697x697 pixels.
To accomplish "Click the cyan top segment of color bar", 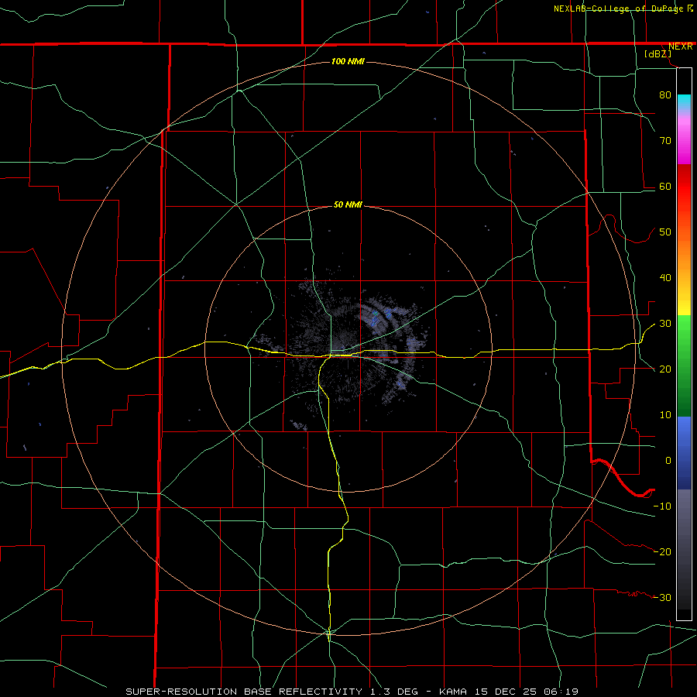I will [684, 102].
